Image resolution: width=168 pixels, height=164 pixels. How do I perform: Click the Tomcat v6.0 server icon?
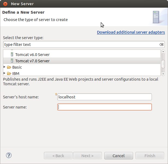click(12, 54)
